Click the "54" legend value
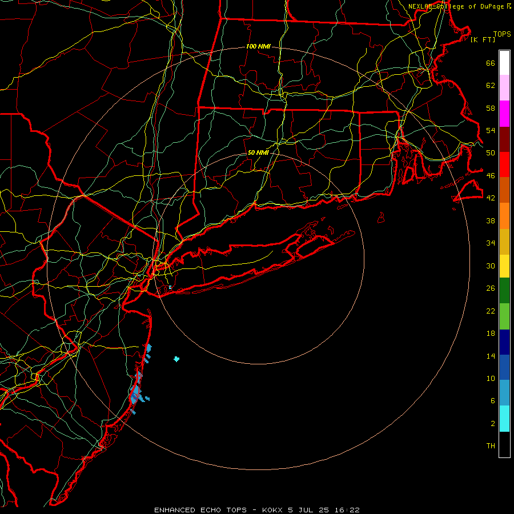This screenshot has width=514, height=514. pos(491,130)
